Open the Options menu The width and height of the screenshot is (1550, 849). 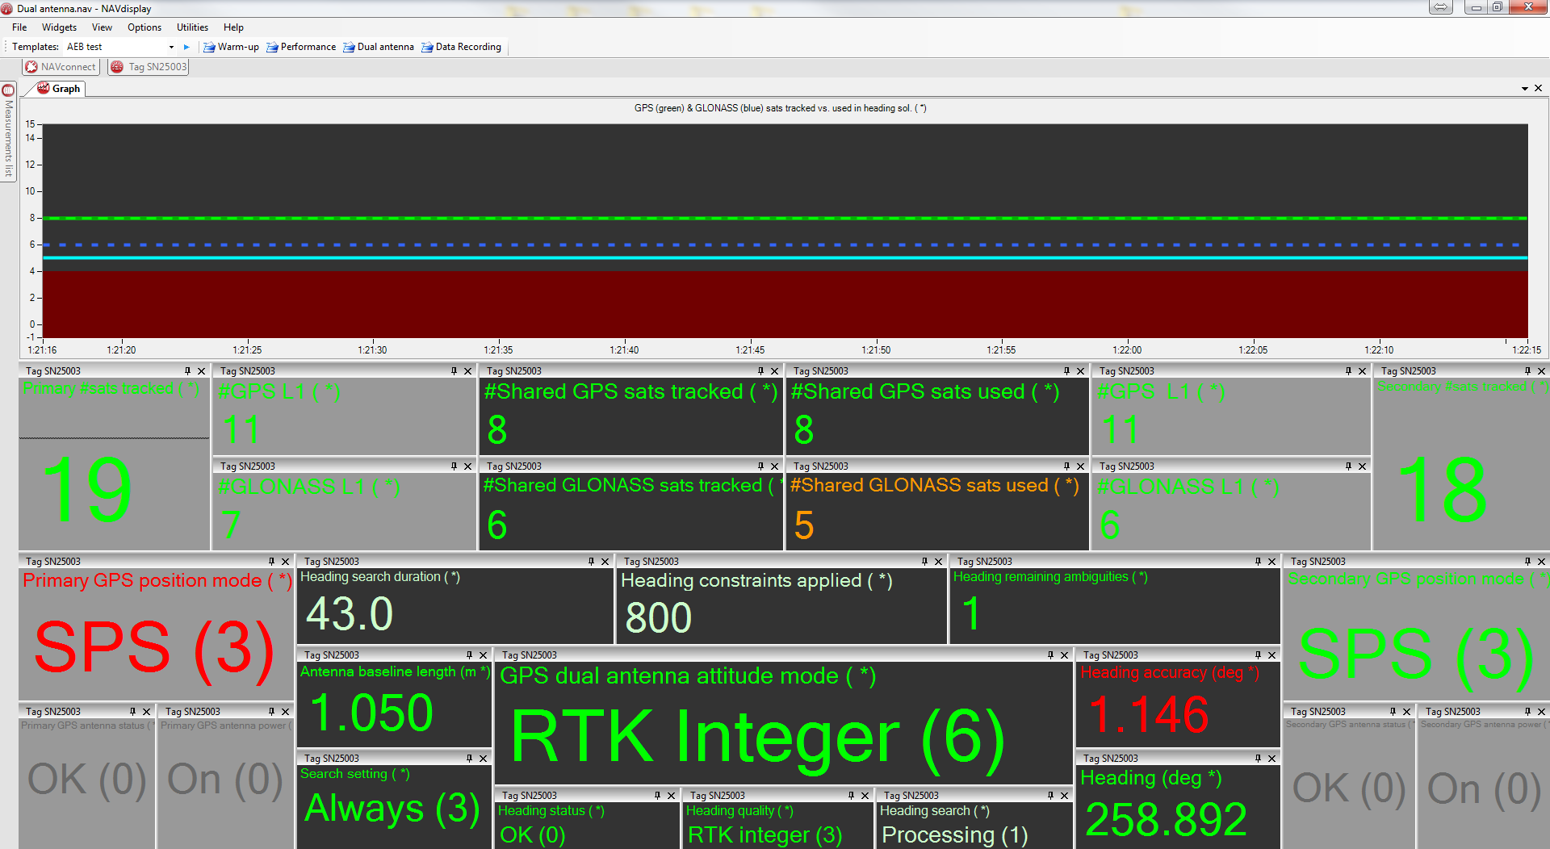[145, 27]
